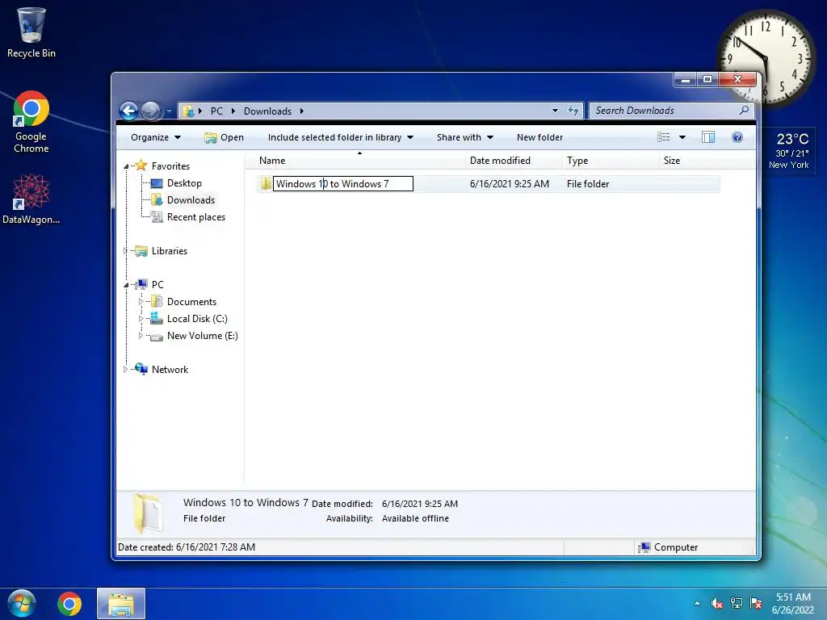Select PC in the address breadcrumb
Image resolution: width=827 pixels, height=620 pixels.
216,111
